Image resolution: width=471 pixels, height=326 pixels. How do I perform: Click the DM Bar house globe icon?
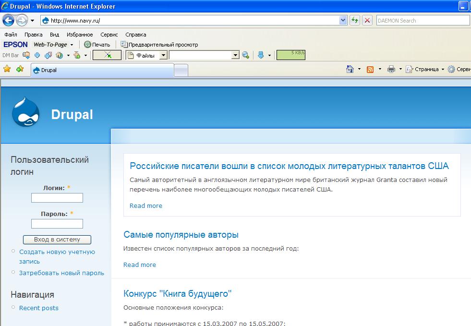click(60, 55)
